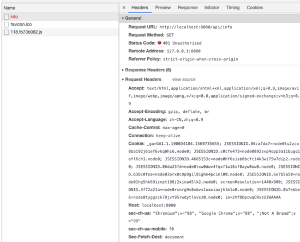Open the Cookies tab
The height and width of the screenshot is (242, 300).
tap(255, 8)
